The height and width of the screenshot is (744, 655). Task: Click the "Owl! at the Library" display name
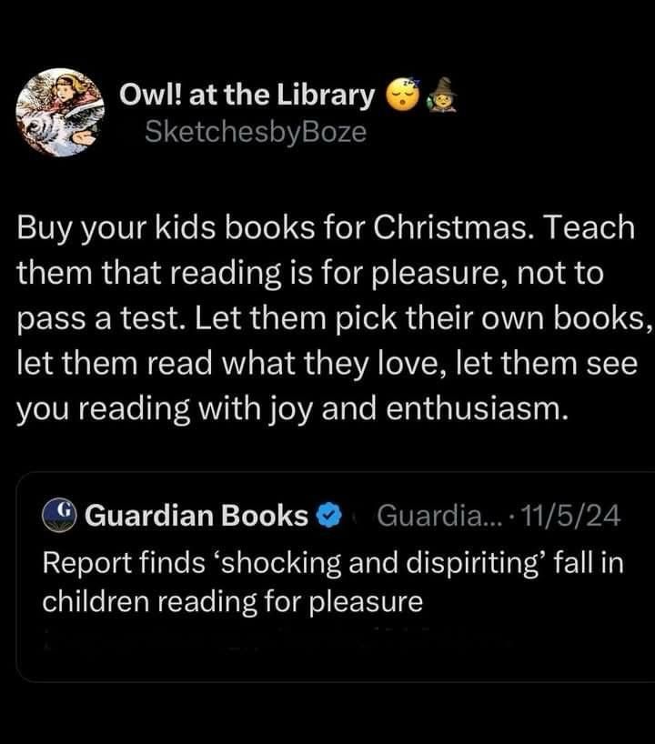click(x=247, y=95)
